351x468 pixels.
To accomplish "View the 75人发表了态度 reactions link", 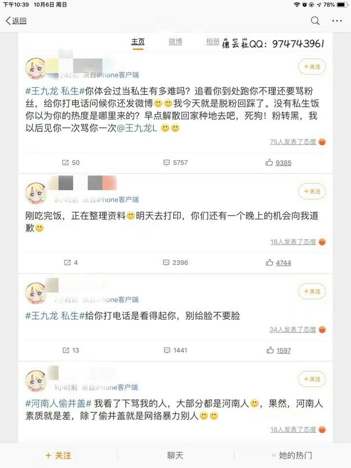I will pos(293,142).
